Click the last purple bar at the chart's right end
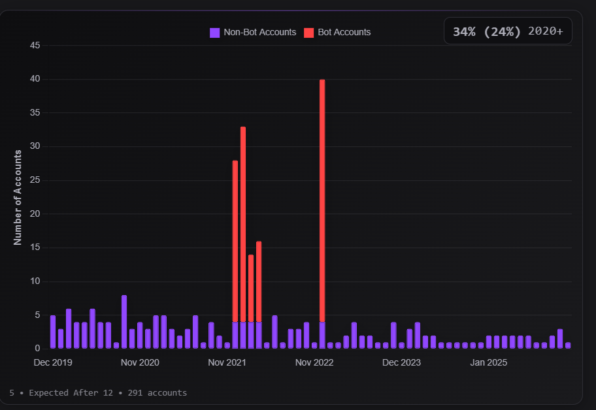 [568, 345]
